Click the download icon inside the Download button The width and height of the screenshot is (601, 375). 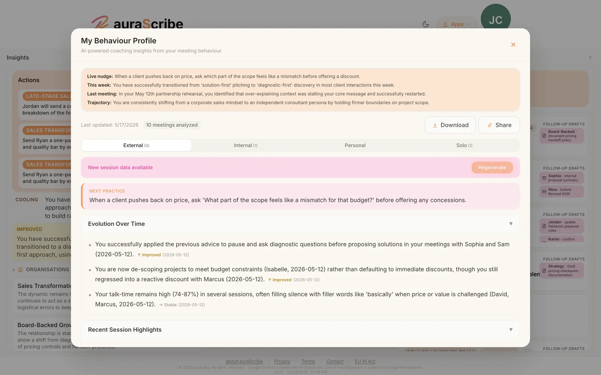coord(435,125)
